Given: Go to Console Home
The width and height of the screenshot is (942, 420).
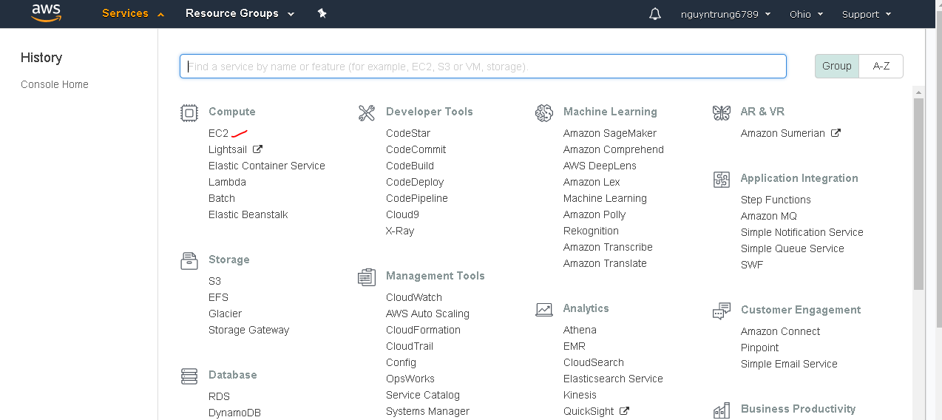Looking at the screenshot, I should pos(55,84).
